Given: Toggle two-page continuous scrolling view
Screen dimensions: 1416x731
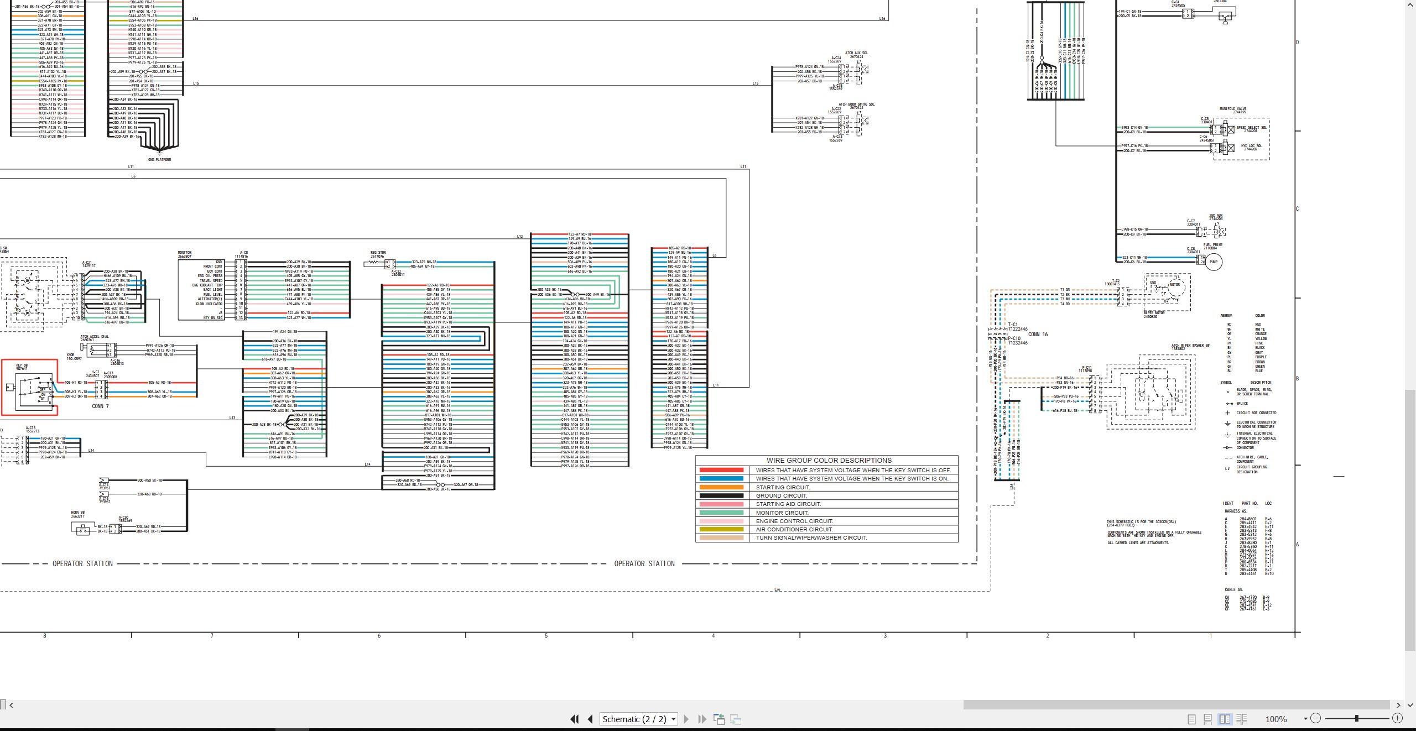Looking at the screenshot, I should pos(1242,719).
